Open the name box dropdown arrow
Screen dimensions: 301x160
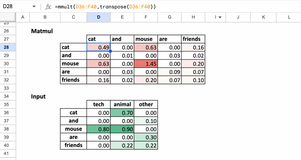[x=34, y=6]
